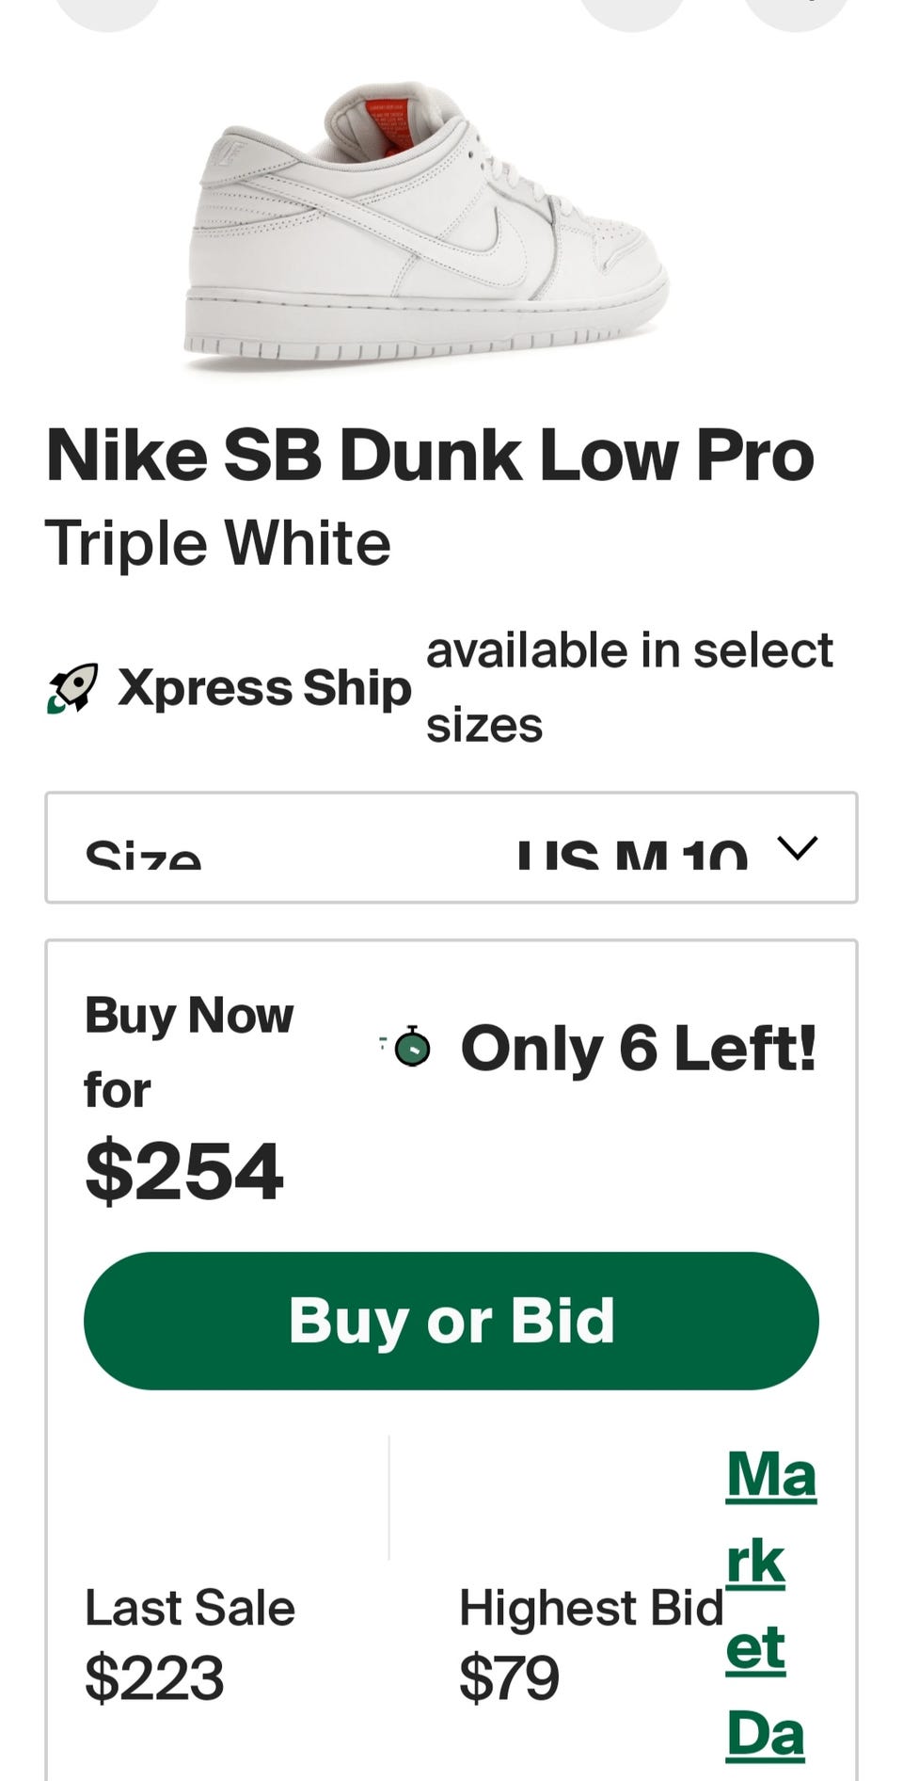Tap the Only 6 Left! notice
This screenshot has height=1781, width=903.
click(638, 1048)
